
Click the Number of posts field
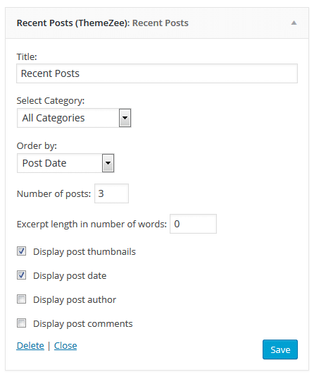111,193
